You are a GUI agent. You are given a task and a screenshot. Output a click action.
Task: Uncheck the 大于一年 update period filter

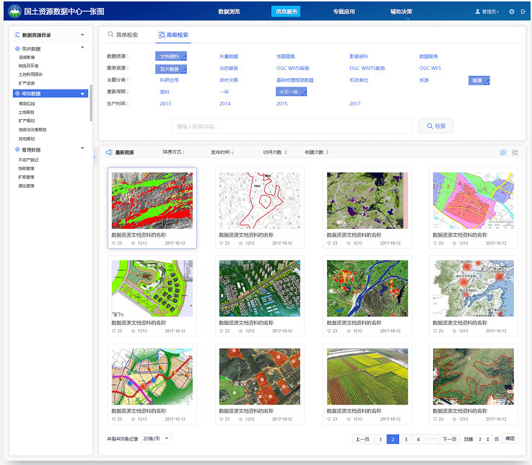(x=291, y=92)
